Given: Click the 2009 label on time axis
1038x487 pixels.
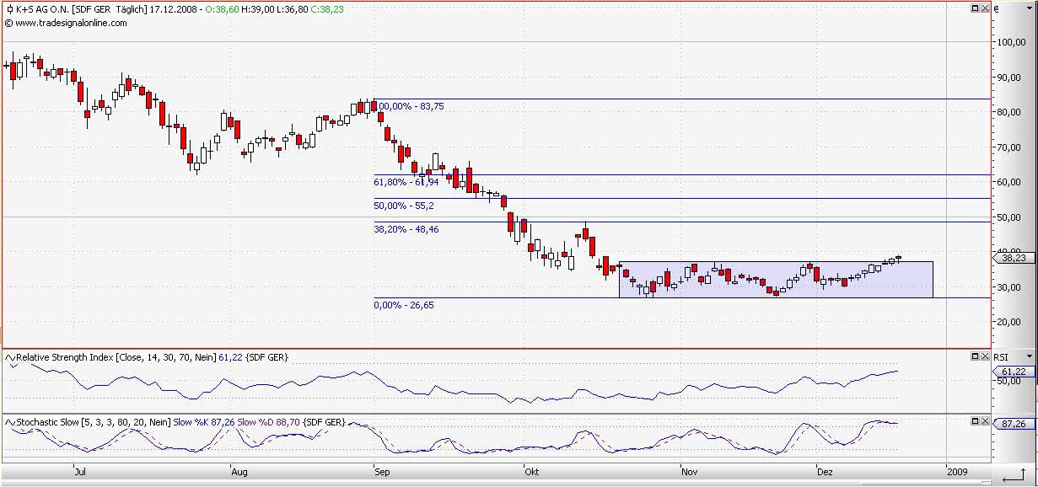Looking at the screenshot, I should [x=957, y=473].
